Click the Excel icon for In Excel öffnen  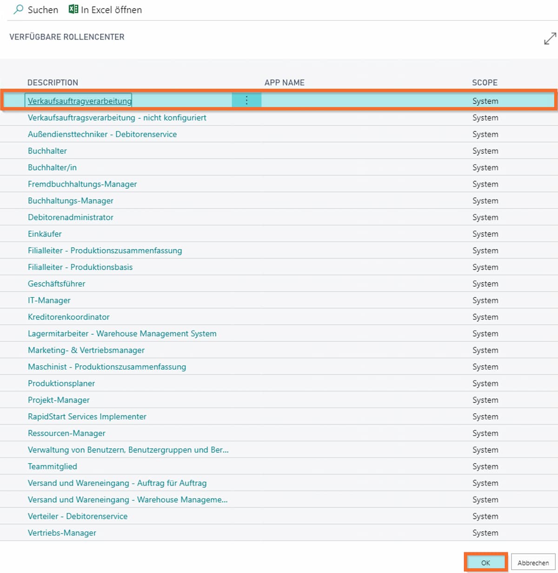tap(73, 9)
